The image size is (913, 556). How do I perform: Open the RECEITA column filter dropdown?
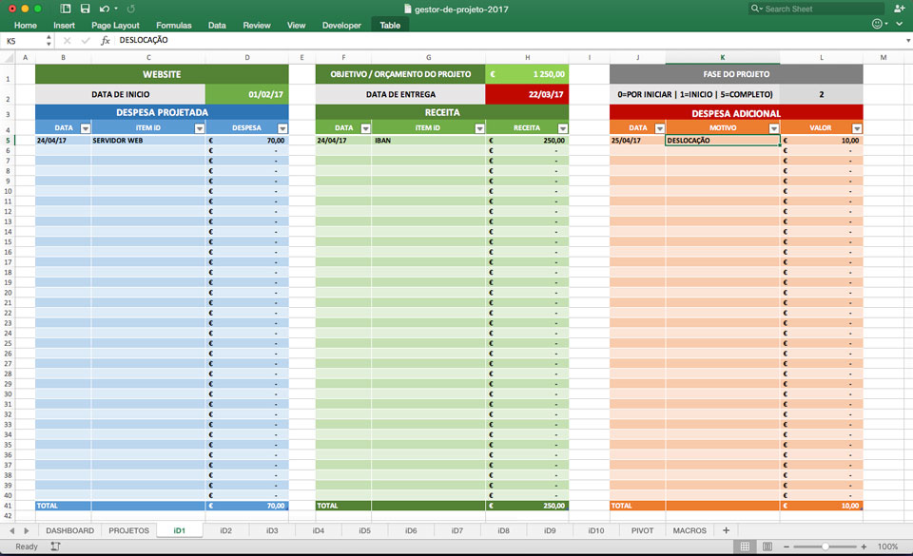tap(562, 128)
